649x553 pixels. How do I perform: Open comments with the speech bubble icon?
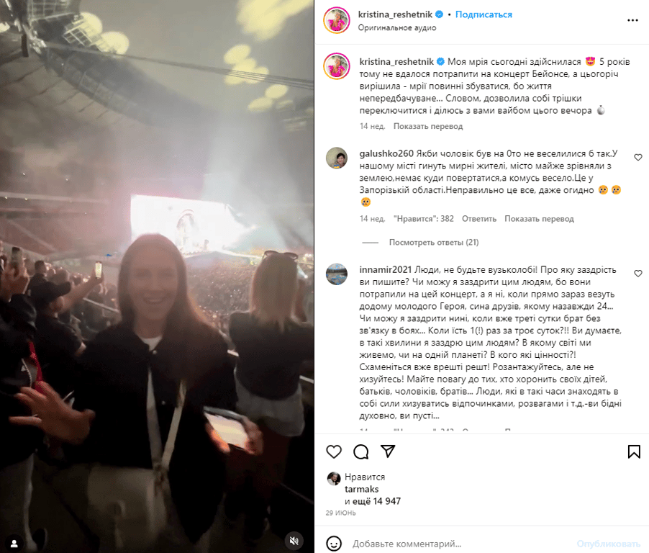[x=361, y=451]
